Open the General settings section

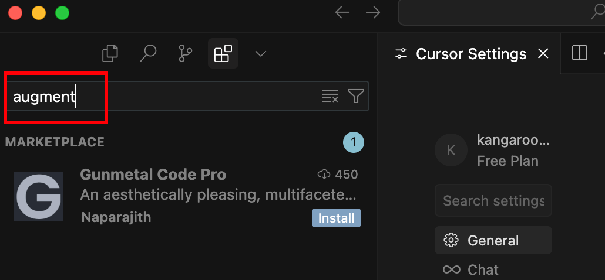[x=493, y=240]
